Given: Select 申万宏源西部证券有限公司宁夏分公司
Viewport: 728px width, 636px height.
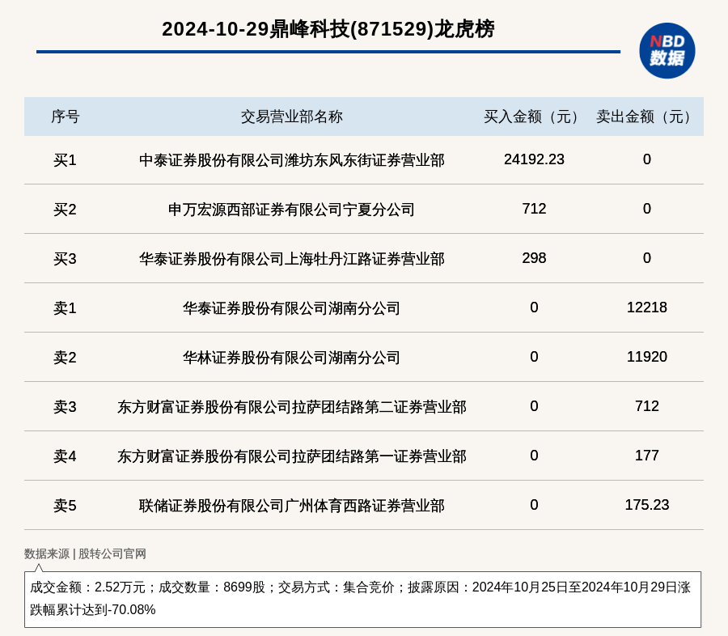Looking at the screenshot, I should pyautogui.click(x=291, y=210).
